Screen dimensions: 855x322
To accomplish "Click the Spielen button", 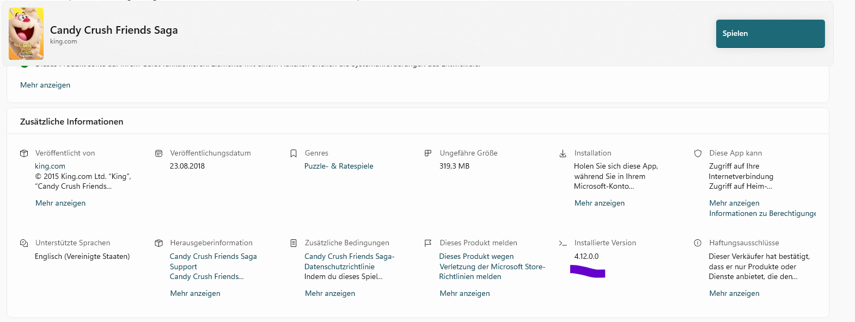I will click(x=770, y=34).
